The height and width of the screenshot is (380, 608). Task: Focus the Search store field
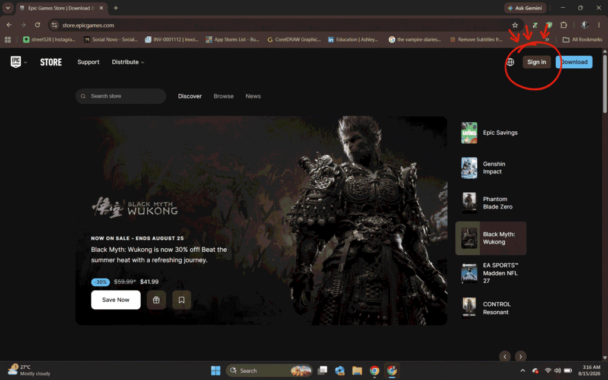coord(121,96)
